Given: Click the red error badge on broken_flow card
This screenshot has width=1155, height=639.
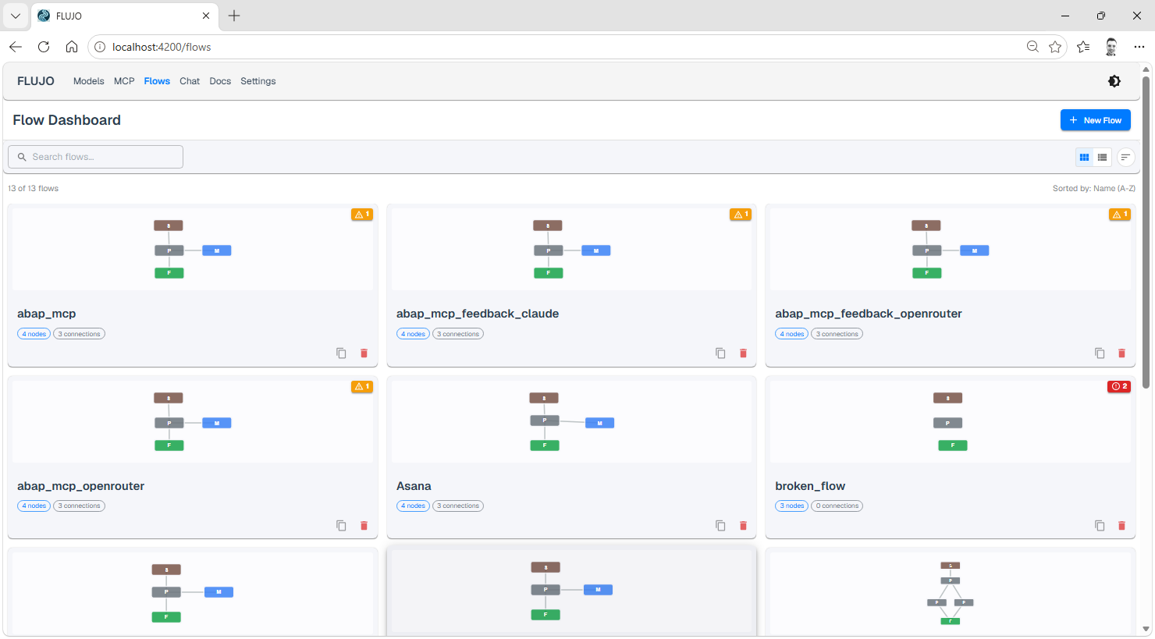Looking at the screenshot, I should [x=1119, y=387].
